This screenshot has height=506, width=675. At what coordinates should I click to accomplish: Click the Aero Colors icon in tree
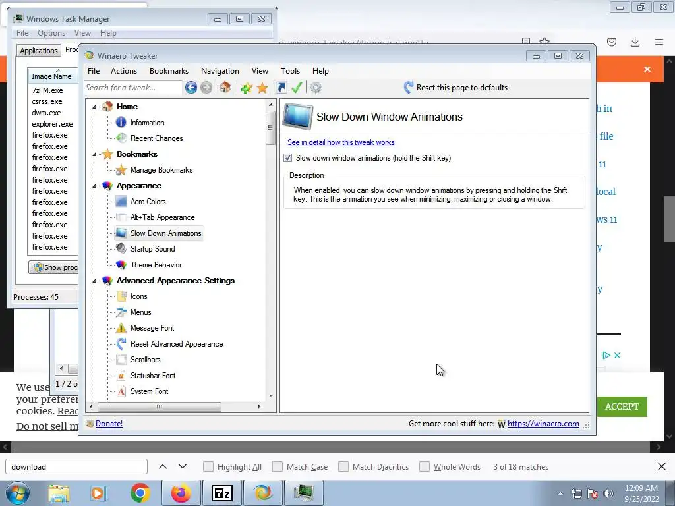tap(121, 202)
